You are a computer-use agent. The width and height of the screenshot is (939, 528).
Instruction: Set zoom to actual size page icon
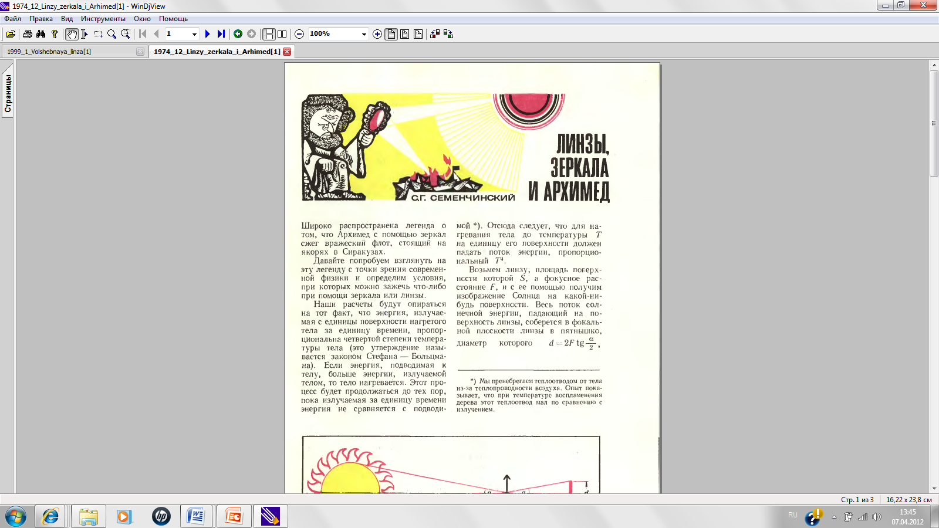(391, 34)
